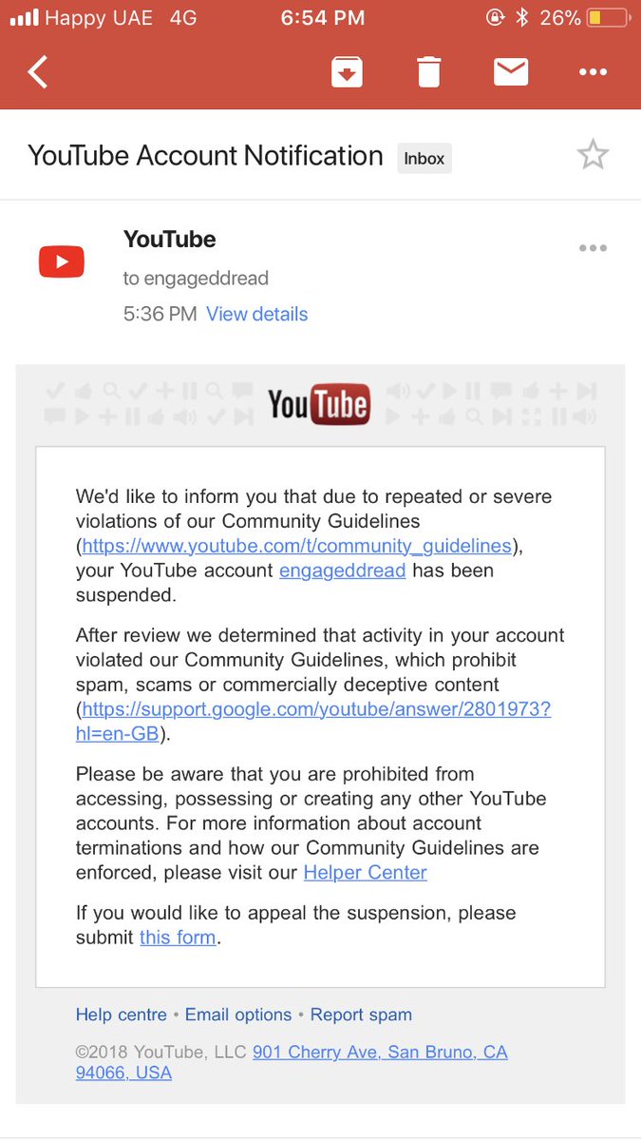Expand View details for the message
The image size is (641, 1141).
pos(257,314)
